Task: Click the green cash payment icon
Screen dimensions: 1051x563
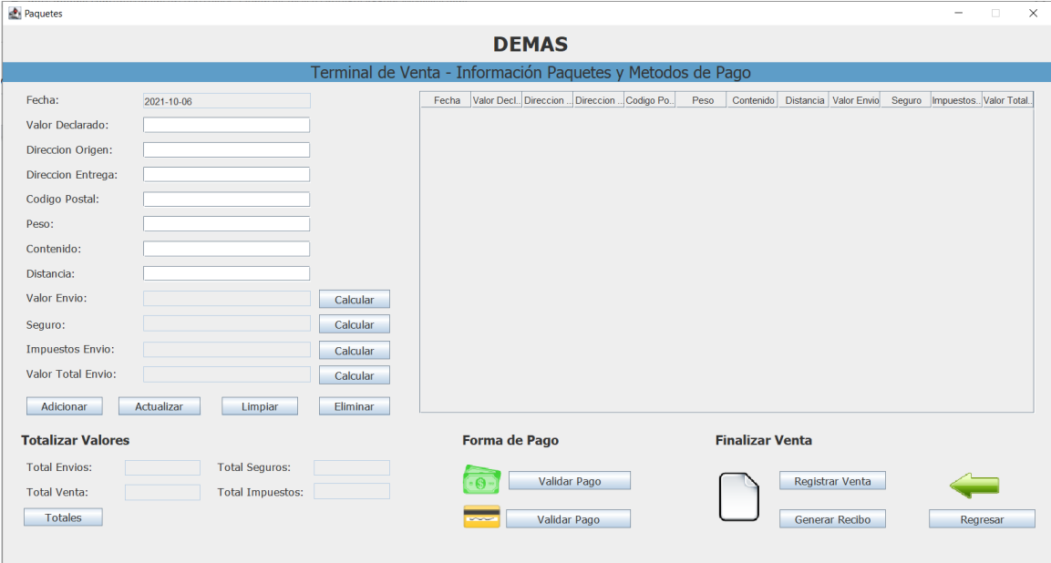Action: pos(481,481)
